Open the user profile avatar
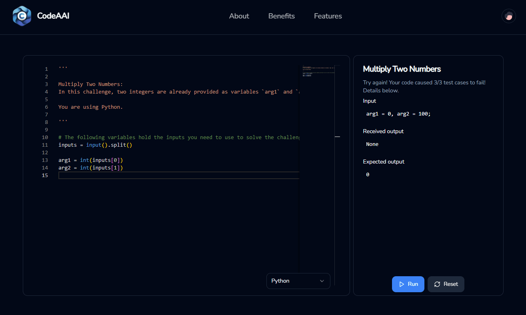Image resolution: width=526 pixels, height=315 pixels. click(508, 16)
